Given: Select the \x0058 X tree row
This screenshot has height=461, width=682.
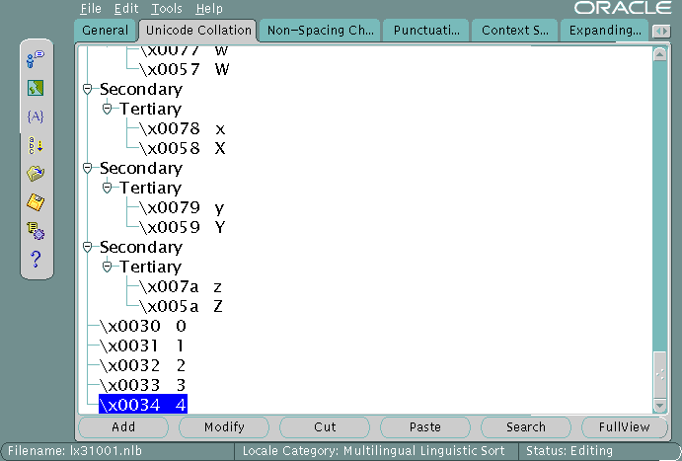Looking at the screenshot, I should click(x=183, y=148).
